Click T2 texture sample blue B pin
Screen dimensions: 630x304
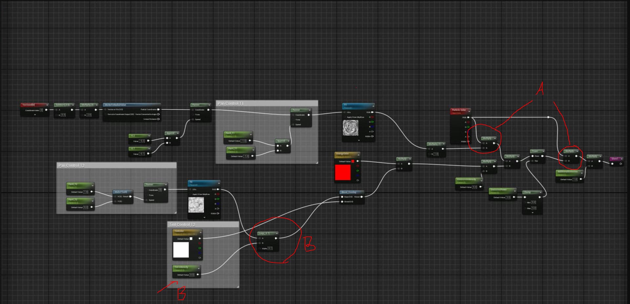pos(218,204)
